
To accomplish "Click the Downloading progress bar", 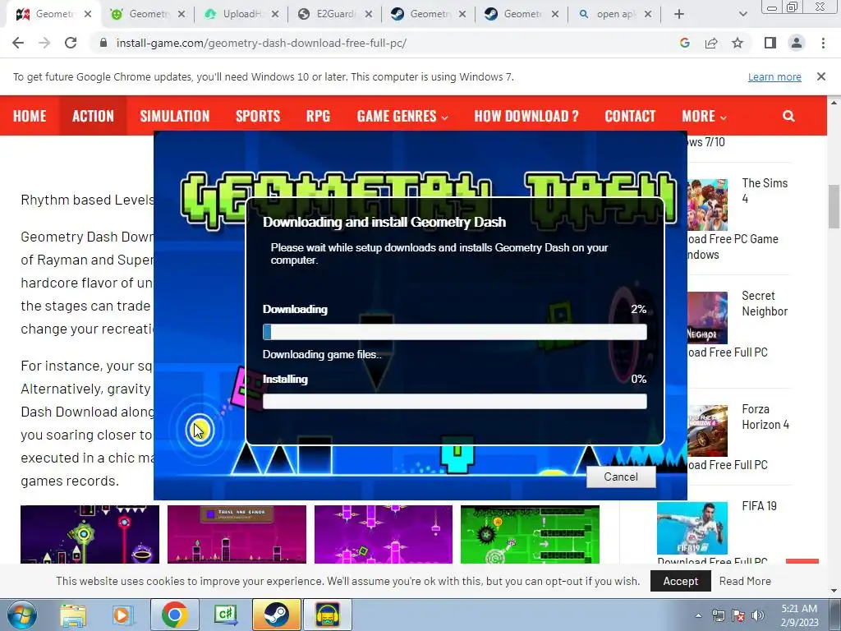I will pyautogui.click(x=455, y=332).
